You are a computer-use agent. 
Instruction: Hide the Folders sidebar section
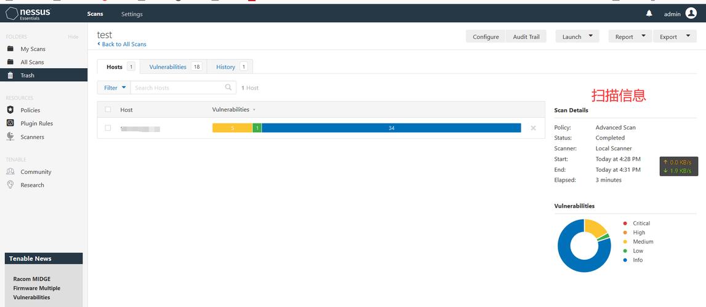pyautogui.click(x=73, y=37)
